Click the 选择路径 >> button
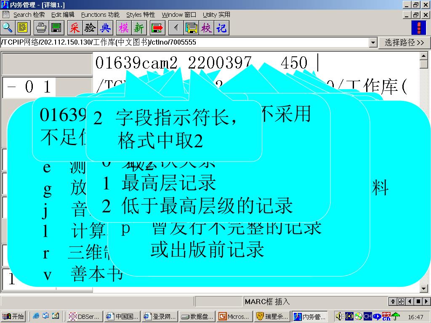Image resolution: width=431 pixels, height=323 pixels. [404, 42]
